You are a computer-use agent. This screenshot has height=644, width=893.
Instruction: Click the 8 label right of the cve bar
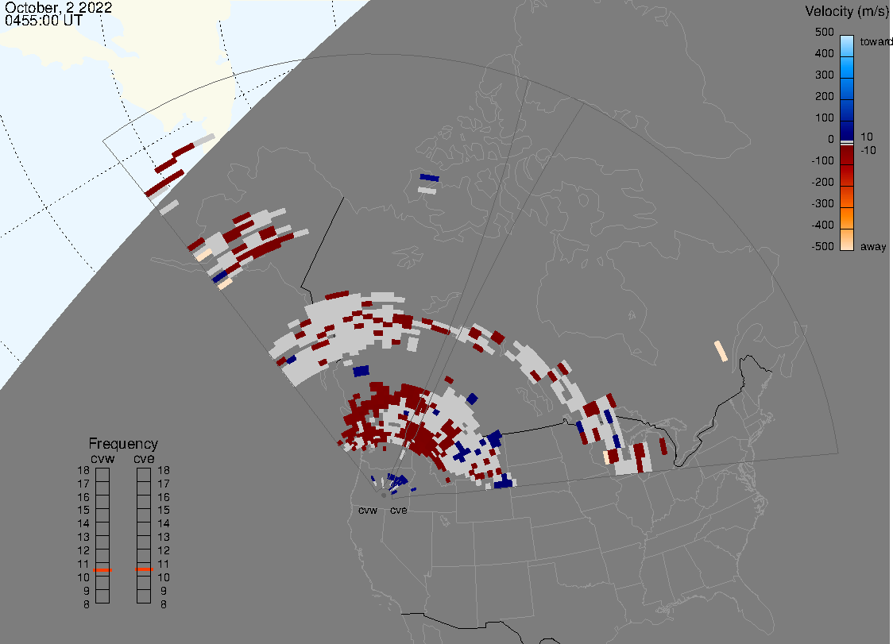164,605
